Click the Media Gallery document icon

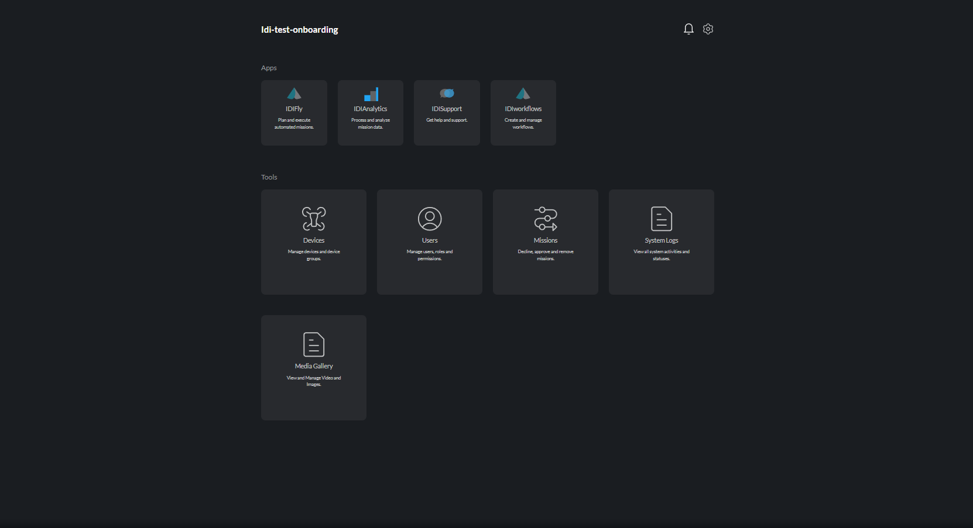(x=314, y=344)
